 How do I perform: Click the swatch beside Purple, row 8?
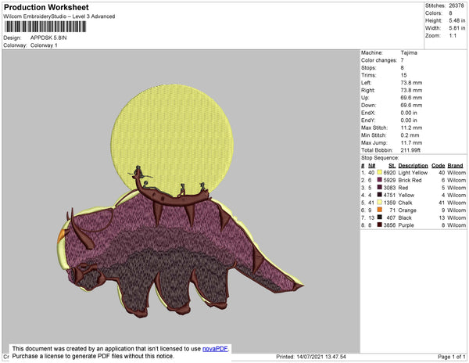(380, 225)
